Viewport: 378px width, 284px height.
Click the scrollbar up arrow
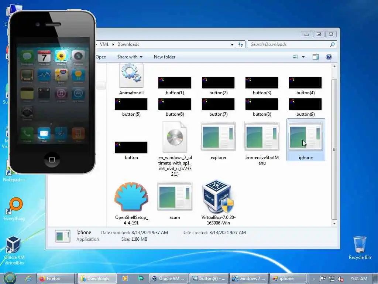point(334,66)
